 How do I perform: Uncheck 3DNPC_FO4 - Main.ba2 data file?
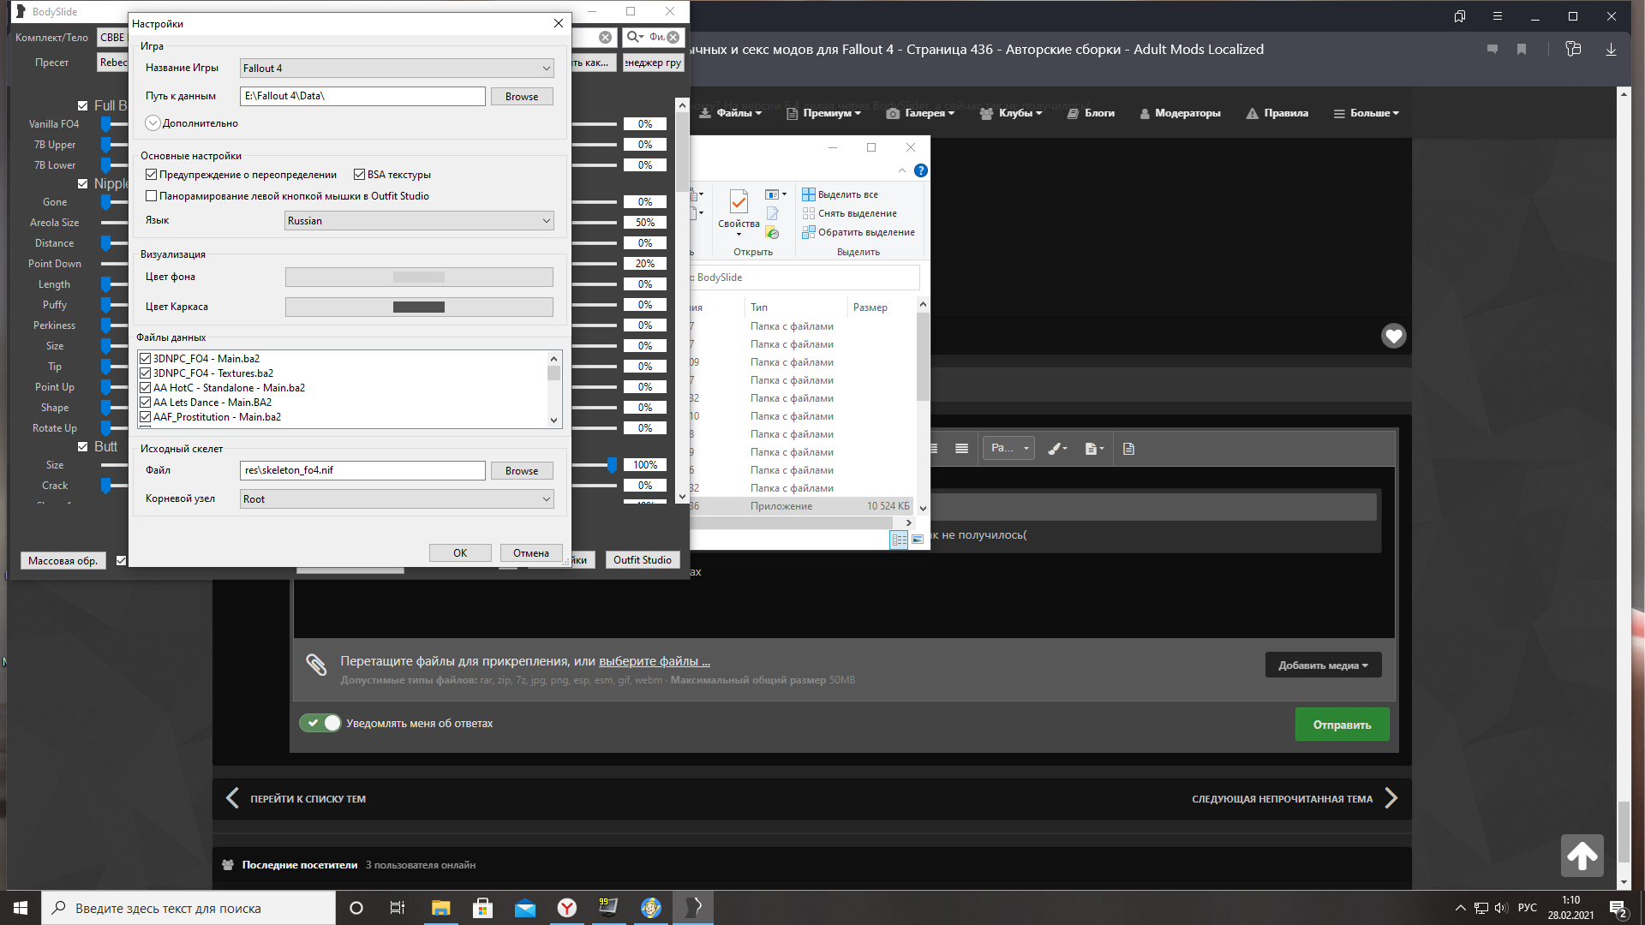pyautogui.click(x=146, y=359)
